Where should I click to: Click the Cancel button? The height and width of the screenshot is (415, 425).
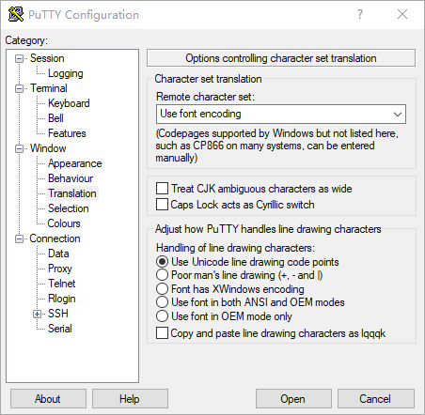[x=375, y=399]
